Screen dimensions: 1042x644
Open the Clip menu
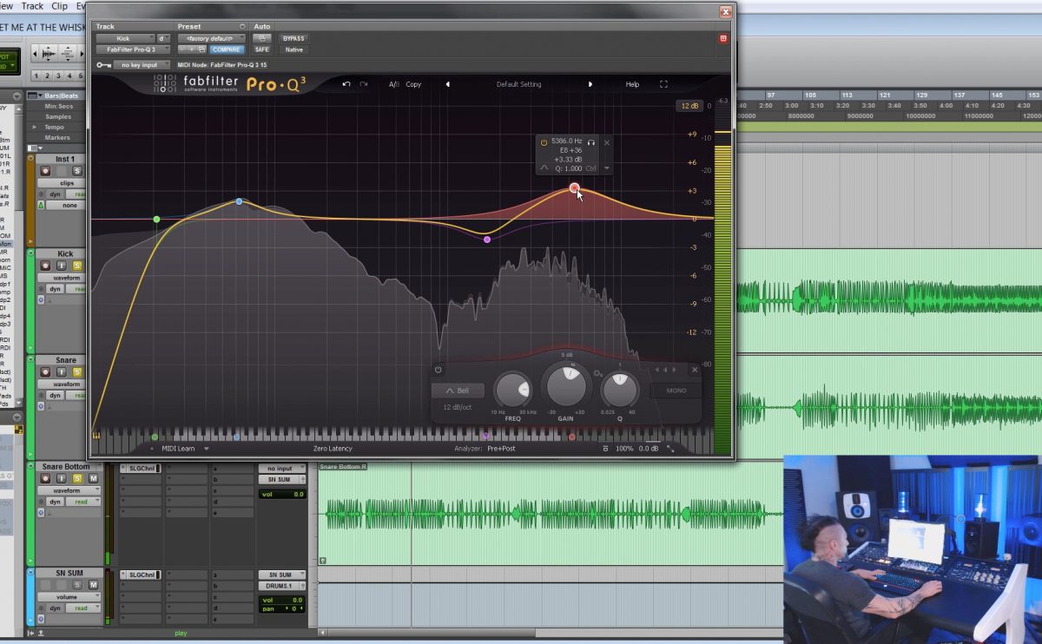click(59, 6)
